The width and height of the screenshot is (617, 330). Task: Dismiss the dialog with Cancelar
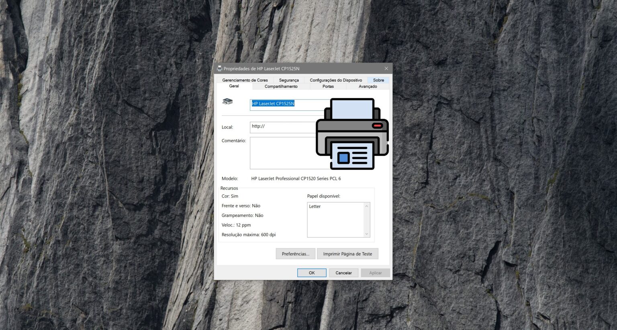click(343, 273)
